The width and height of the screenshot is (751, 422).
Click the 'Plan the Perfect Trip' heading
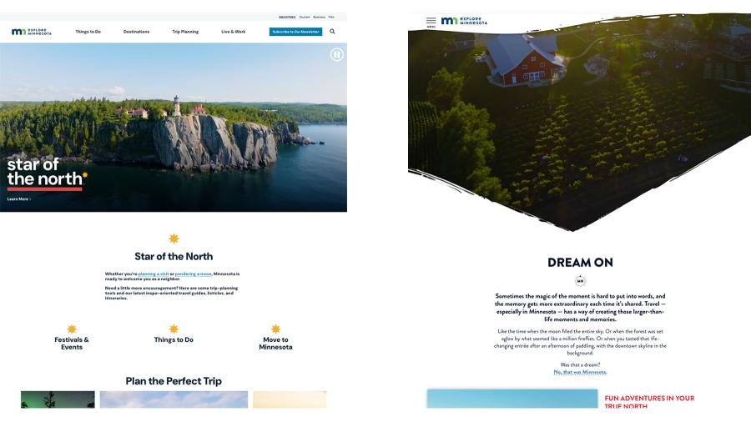pyautogui.click(x=174, y=381)
